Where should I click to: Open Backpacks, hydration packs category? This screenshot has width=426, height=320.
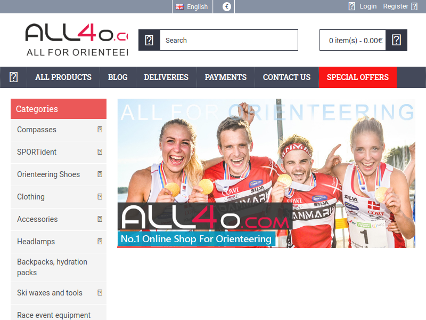click(59, 267)
